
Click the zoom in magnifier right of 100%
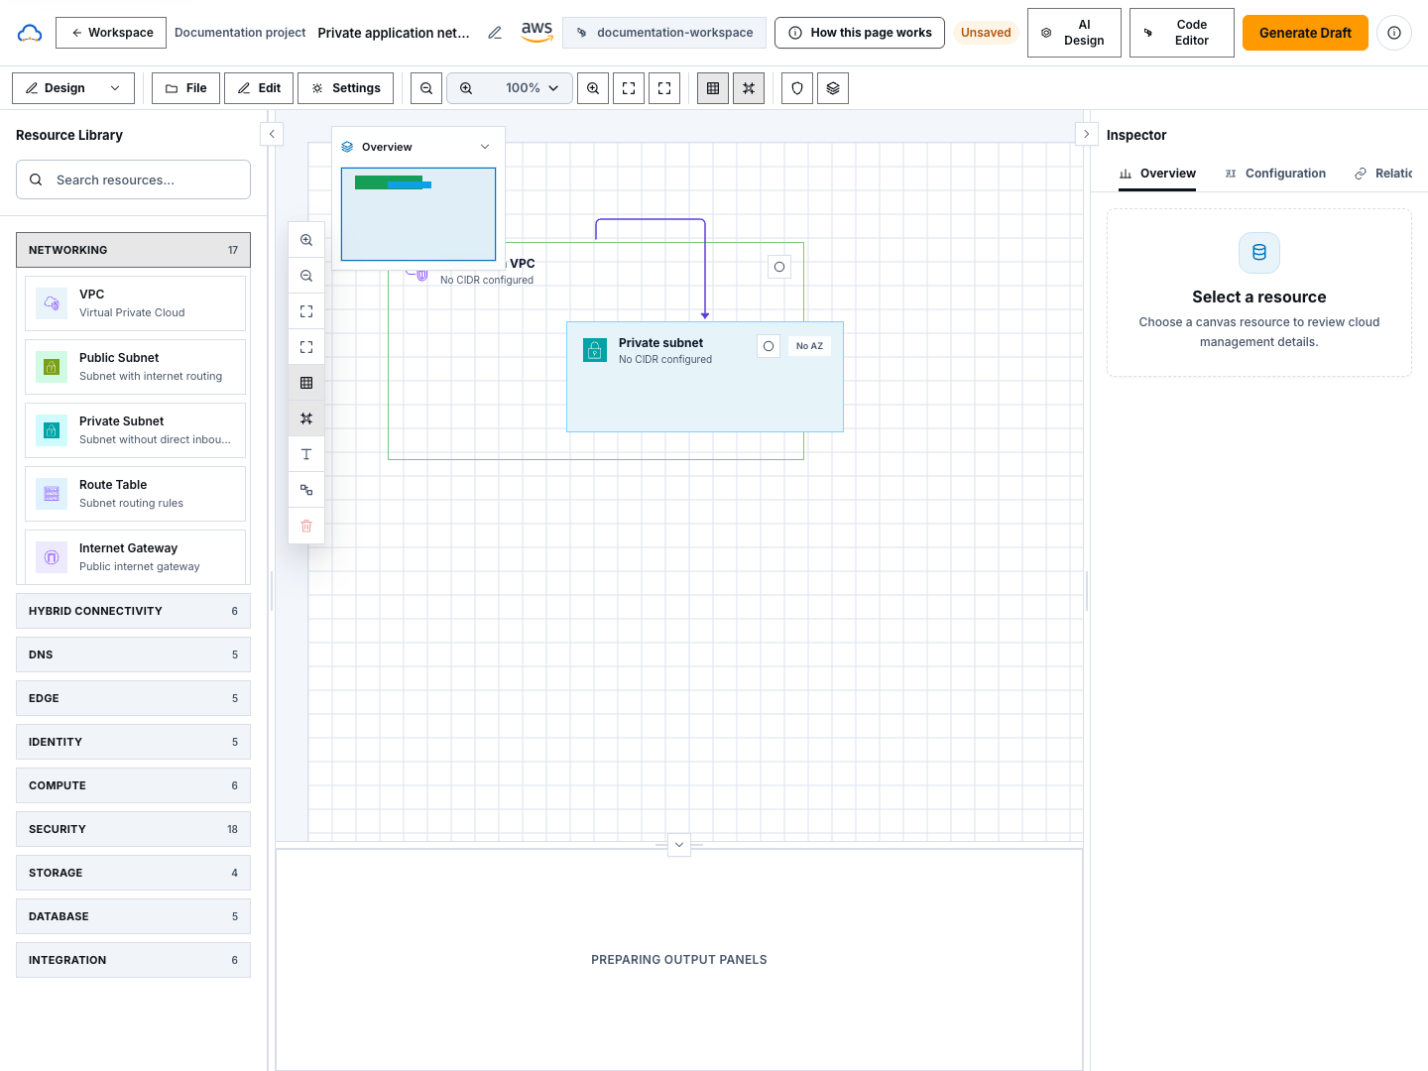[x=593, y=88]
